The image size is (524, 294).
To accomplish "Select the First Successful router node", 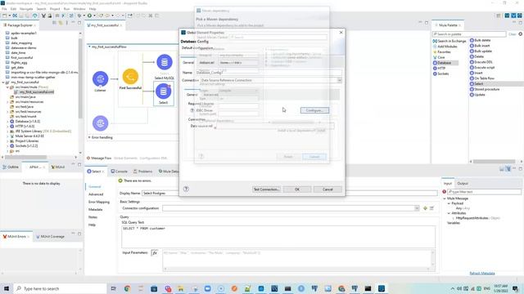I will pos(130,77).
